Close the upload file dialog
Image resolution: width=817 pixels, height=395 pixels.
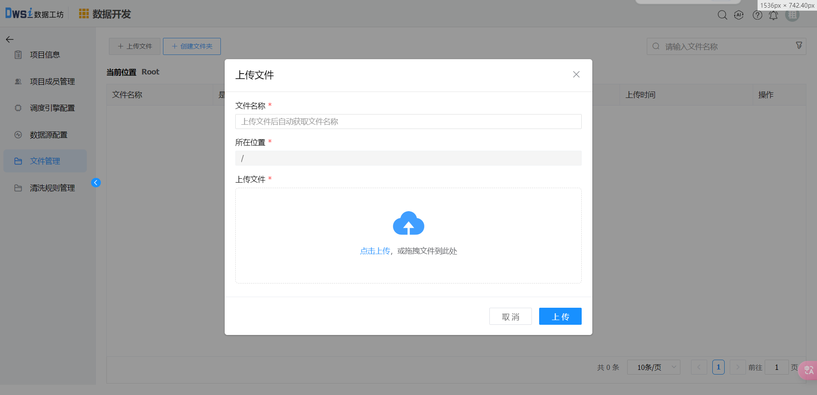tap(576, 74)
